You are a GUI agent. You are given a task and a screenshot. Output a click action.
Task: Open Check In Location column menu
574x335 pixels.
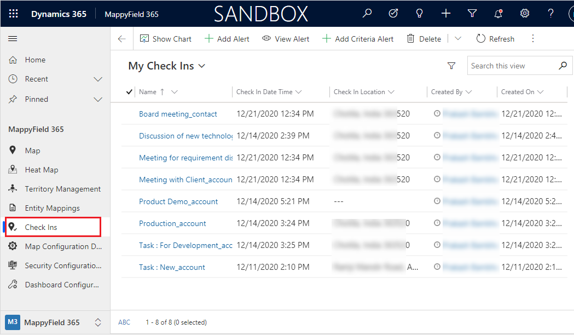tap(391, 92)
